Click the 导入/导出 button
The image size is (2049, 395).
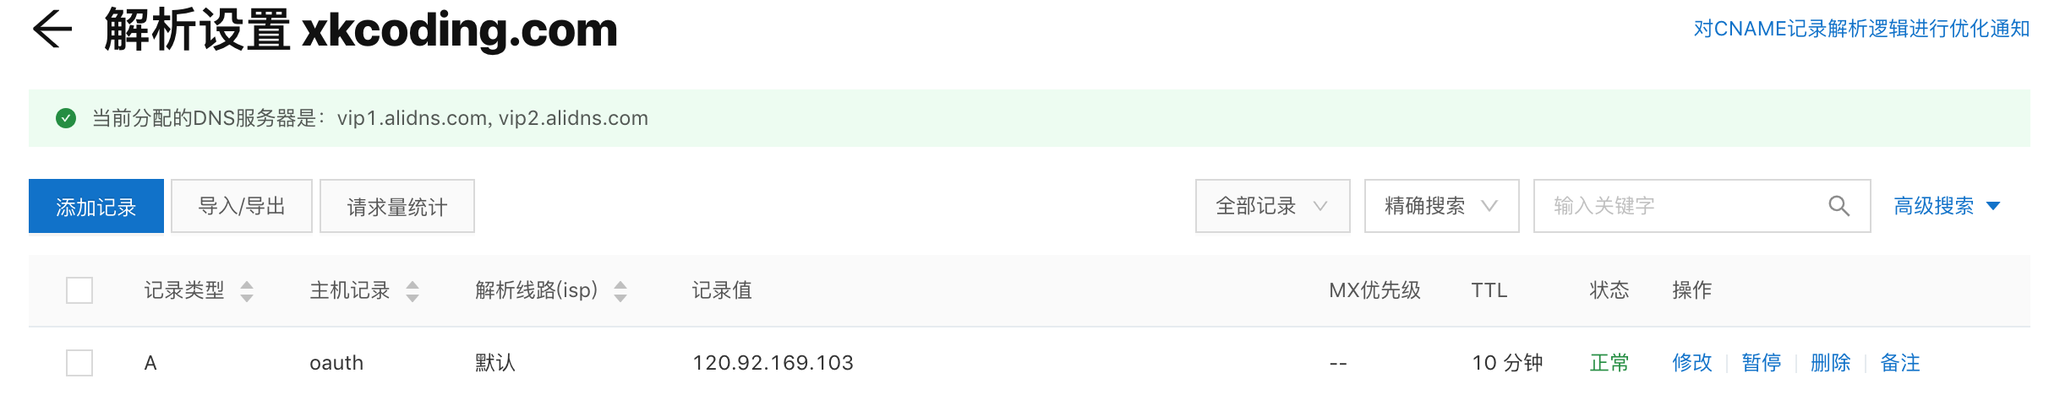pyautogui.click(x=242, y=206)
